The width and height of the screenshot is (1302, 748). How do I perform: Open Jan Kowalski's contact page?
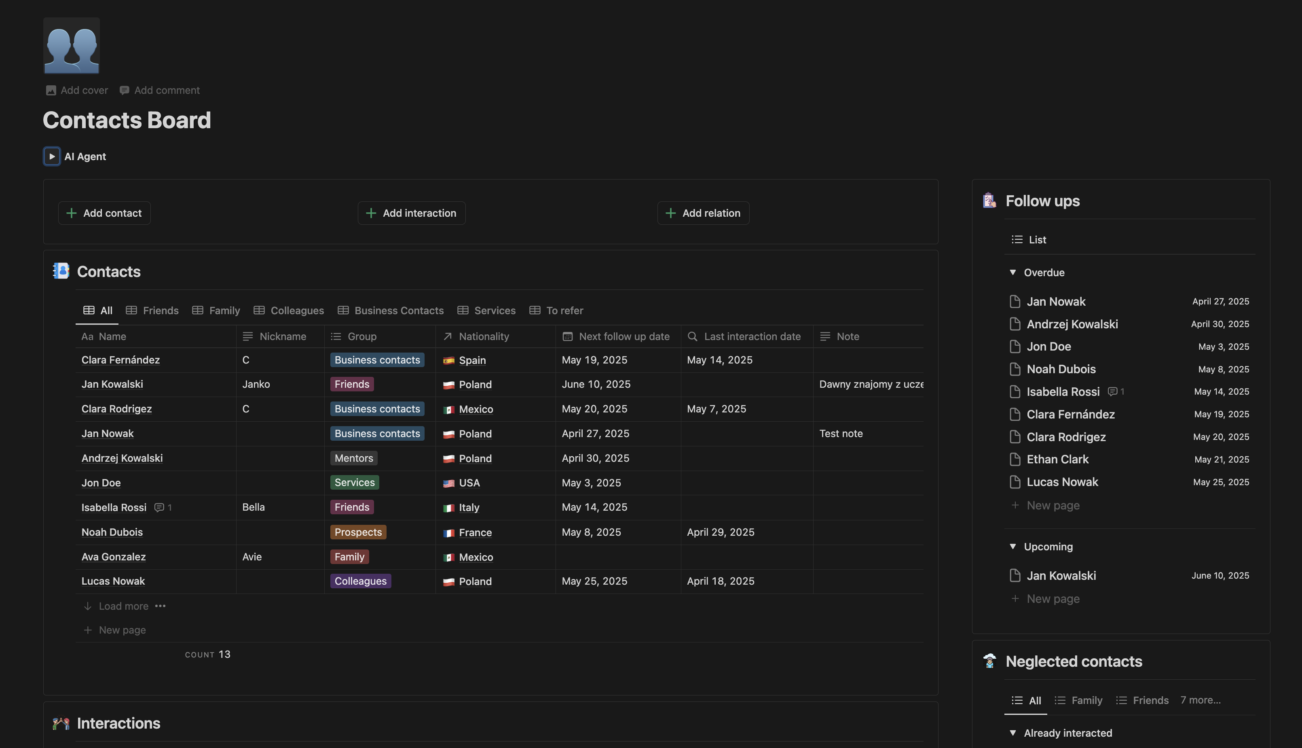112,384
